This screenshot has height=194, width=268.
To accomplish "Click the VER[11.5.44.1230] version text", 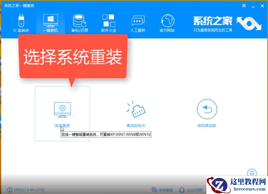I will tap(29, 190).
